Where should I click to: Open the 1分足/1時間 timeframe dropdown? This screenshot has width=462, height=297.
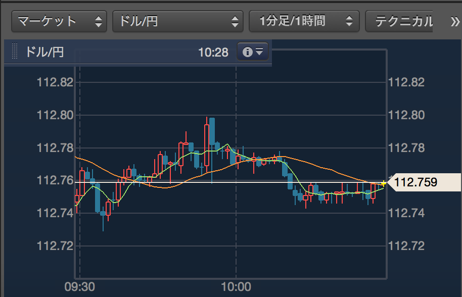pyautogui.click(x=304, y=21)
